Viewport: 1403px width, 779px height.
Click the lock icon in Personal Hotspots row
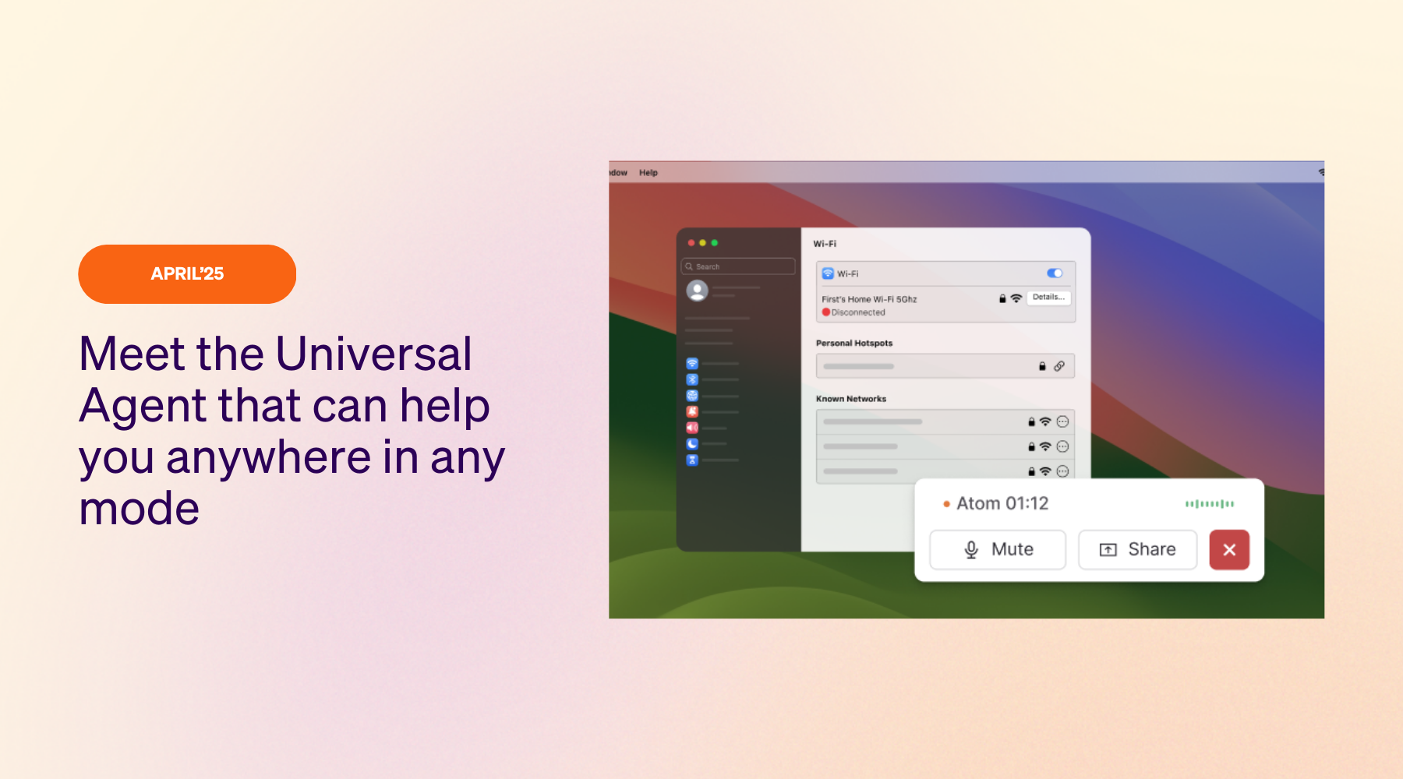click(x=1042, y=366)
